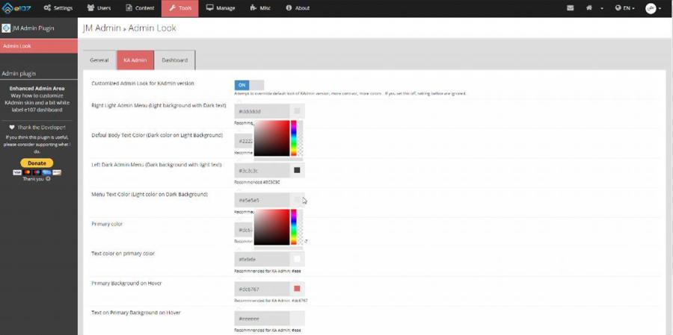Open the Settings menu
This screenshot has width=673, height=335.
[x=58, y=8]
